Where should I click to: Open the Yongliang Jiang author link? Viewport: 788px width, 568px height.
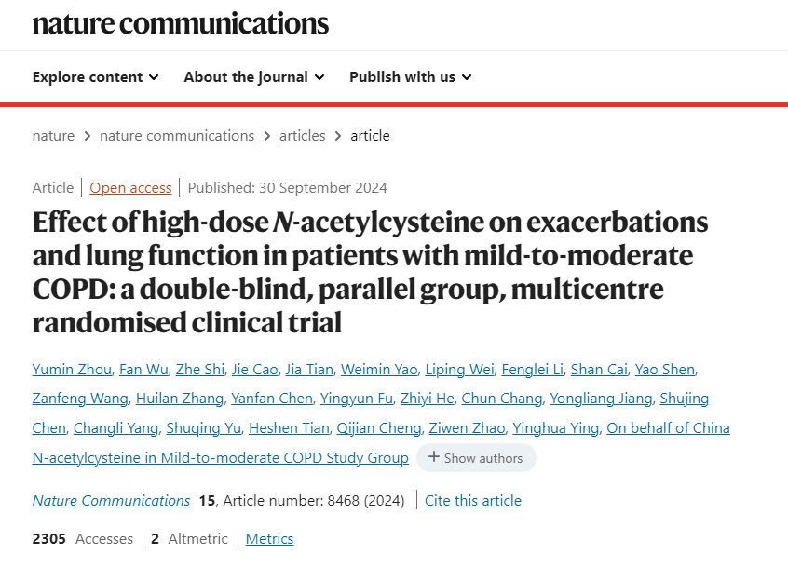pyautogui.click(x=601, y=399)
